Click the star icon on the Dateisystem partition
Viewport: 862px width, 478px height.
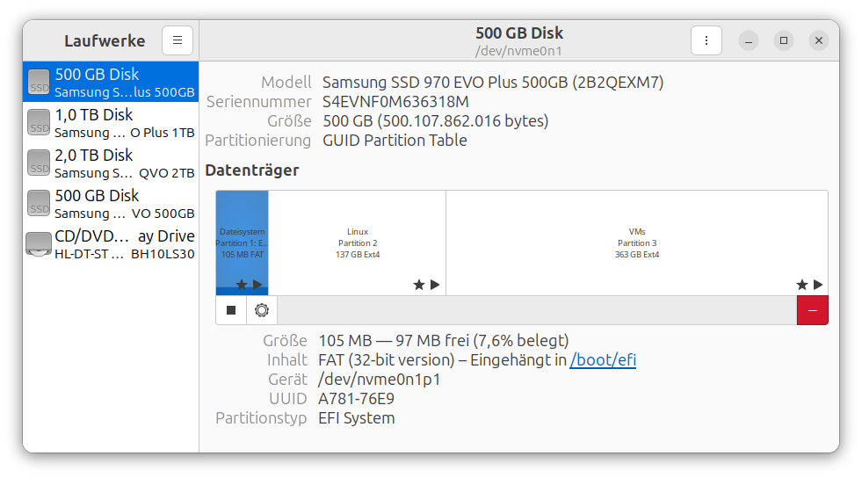(x=242, y=285)
